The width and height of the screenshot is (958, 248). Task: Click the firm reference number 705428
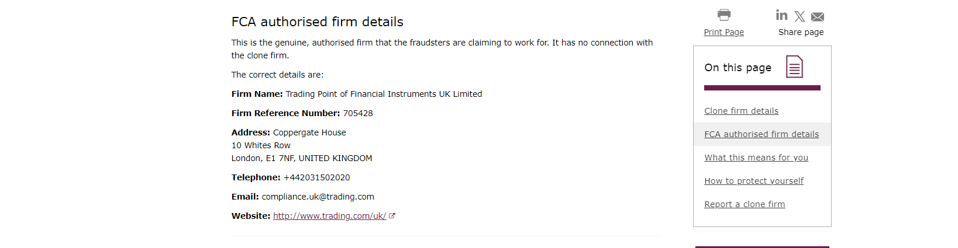click(x=358, y=113)
